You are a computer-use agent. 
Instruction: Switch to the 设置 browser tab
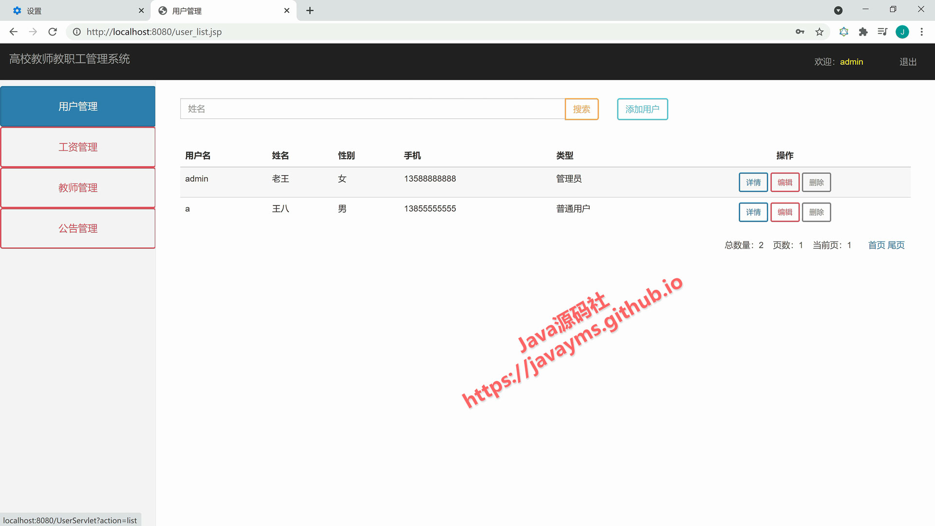pos(75,10)
